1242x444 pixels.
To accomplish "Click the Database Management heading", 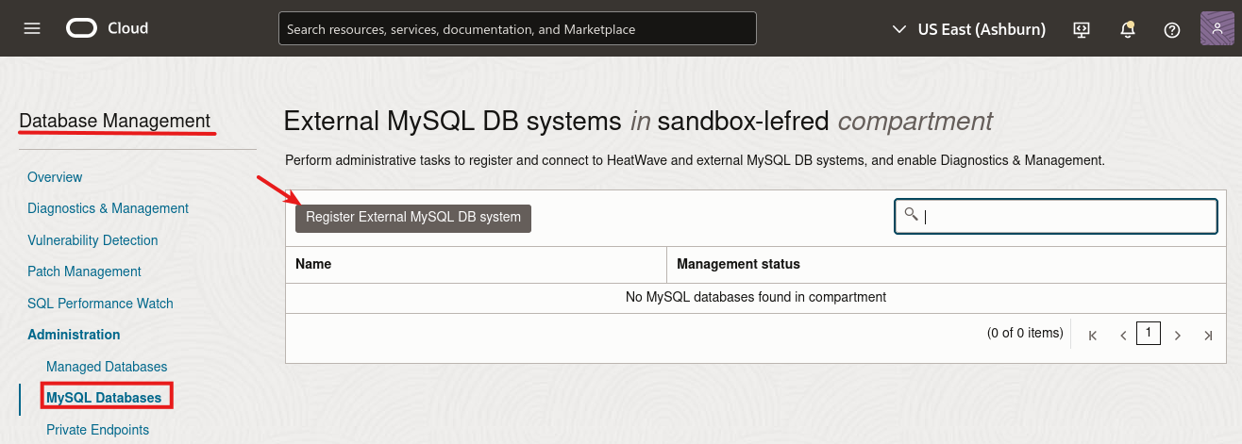I will click(114, 121).
